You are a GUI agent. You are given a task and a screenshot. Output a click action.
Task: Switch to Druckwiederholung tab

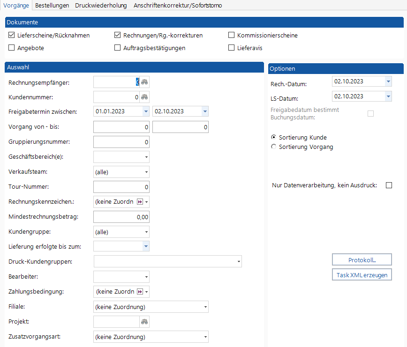tap(101, 5)
